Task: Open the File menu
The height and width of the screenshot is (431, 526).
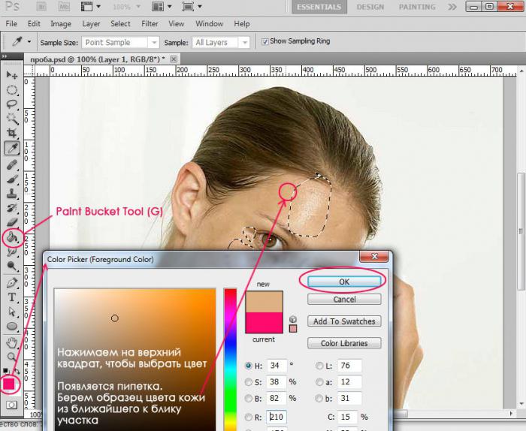Action: [x=11, y=24]
